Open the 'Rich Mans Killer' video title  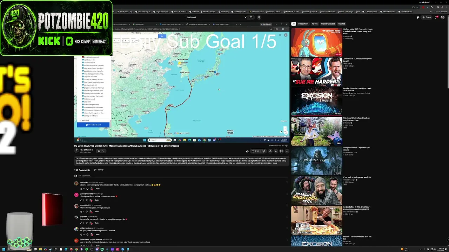356,118
